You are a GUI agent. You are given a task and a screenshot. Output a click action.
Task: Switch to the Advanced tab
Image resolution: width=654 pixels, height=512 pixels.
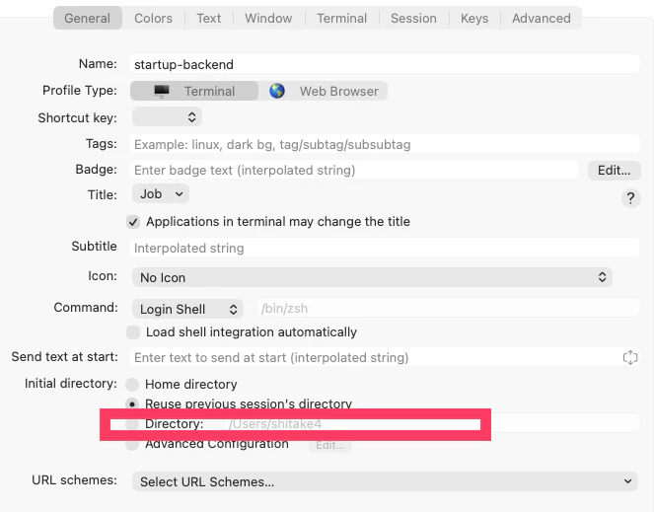541,18
